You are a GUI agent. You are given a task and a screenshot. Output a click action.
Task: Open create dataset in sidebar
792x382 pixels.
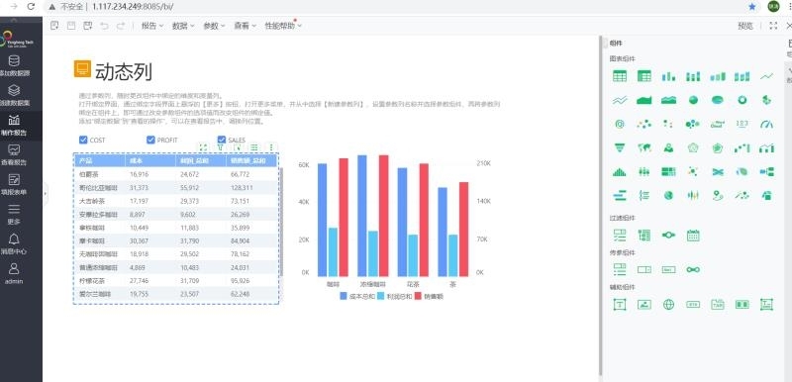tap(14, 95)
